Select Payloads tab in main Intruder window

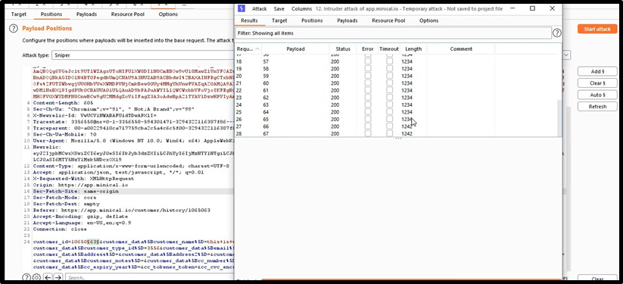86,14
